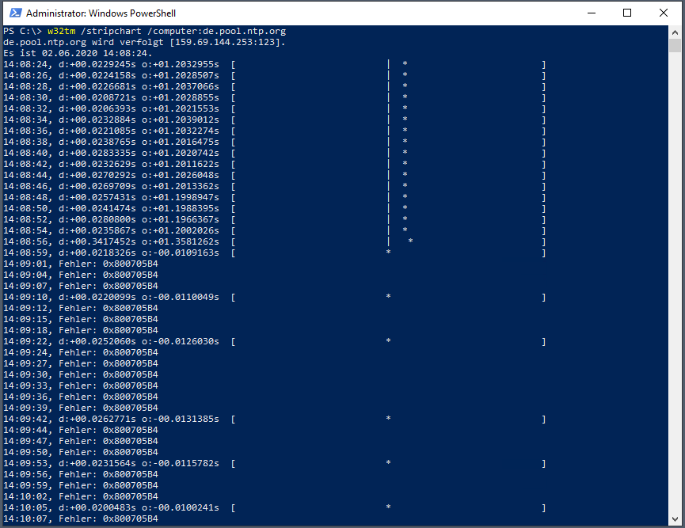The height and width of the screenshot is (528, 685).
Task: Click the '/stripchart' argument text
Action: (112, 32)
